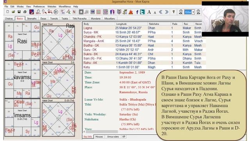Open the Edit menu

[12, 7]
